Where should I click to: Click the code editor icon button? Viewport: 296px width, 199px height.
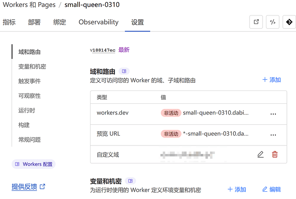point(272,22)
